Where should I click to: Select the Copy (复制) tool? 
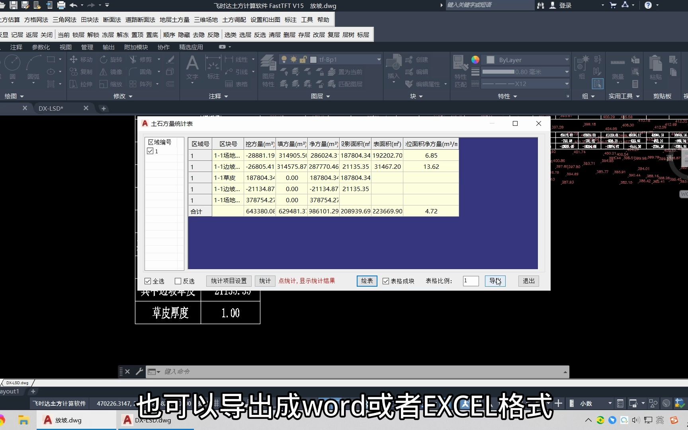82,72
